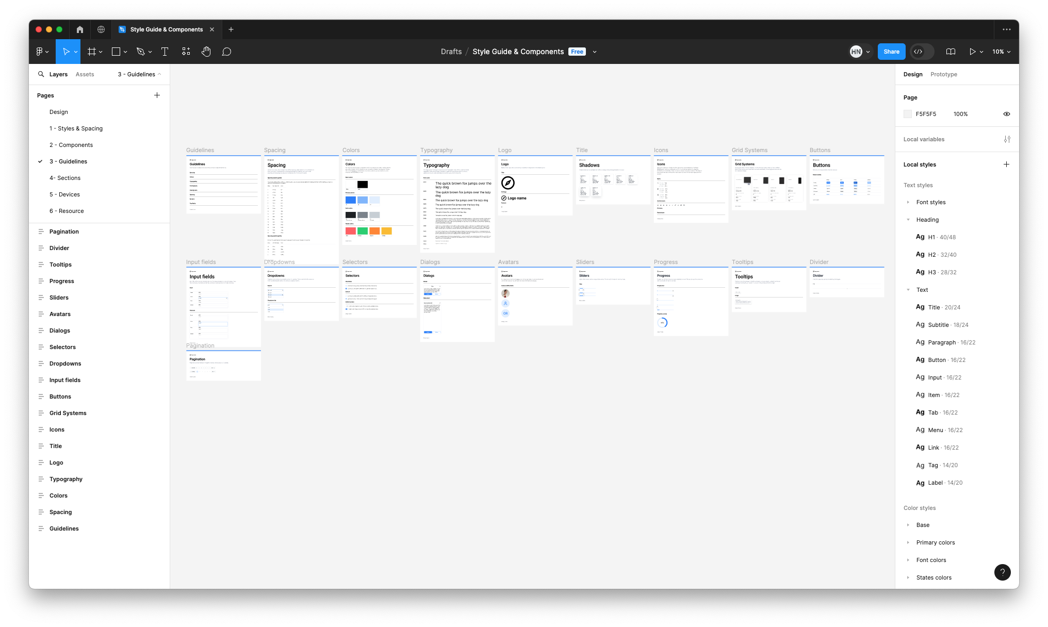
Task: Switch to the Assets tab
Action: [x=85, y=74]
